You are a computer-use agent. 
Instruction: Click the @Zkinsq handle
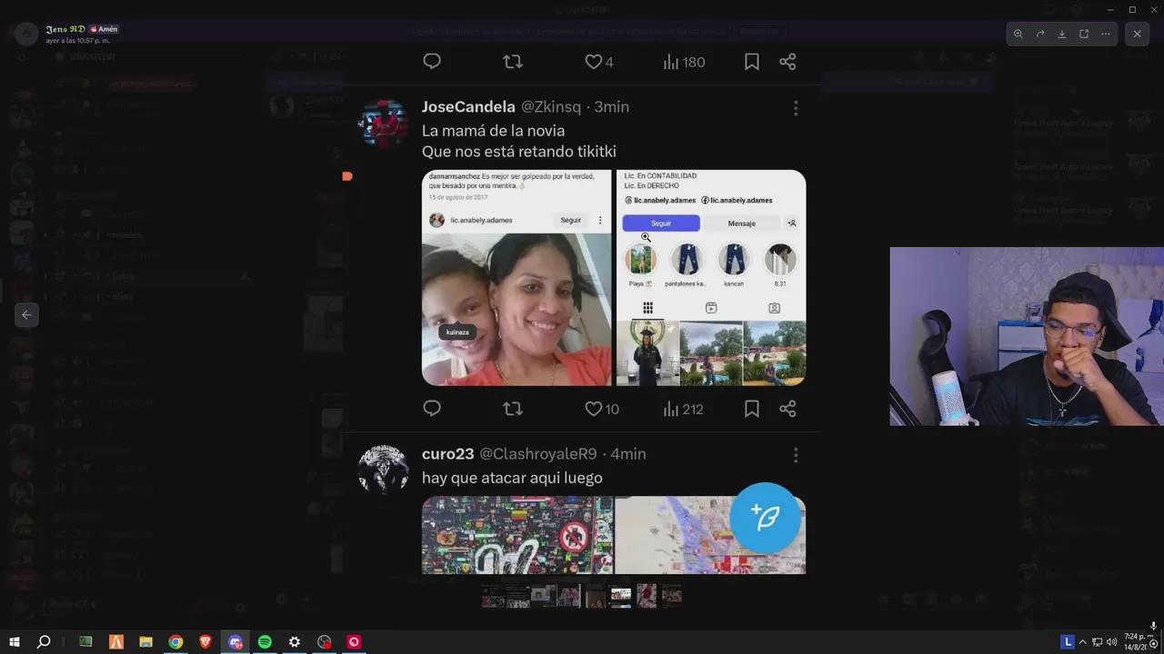click(550, 107)
